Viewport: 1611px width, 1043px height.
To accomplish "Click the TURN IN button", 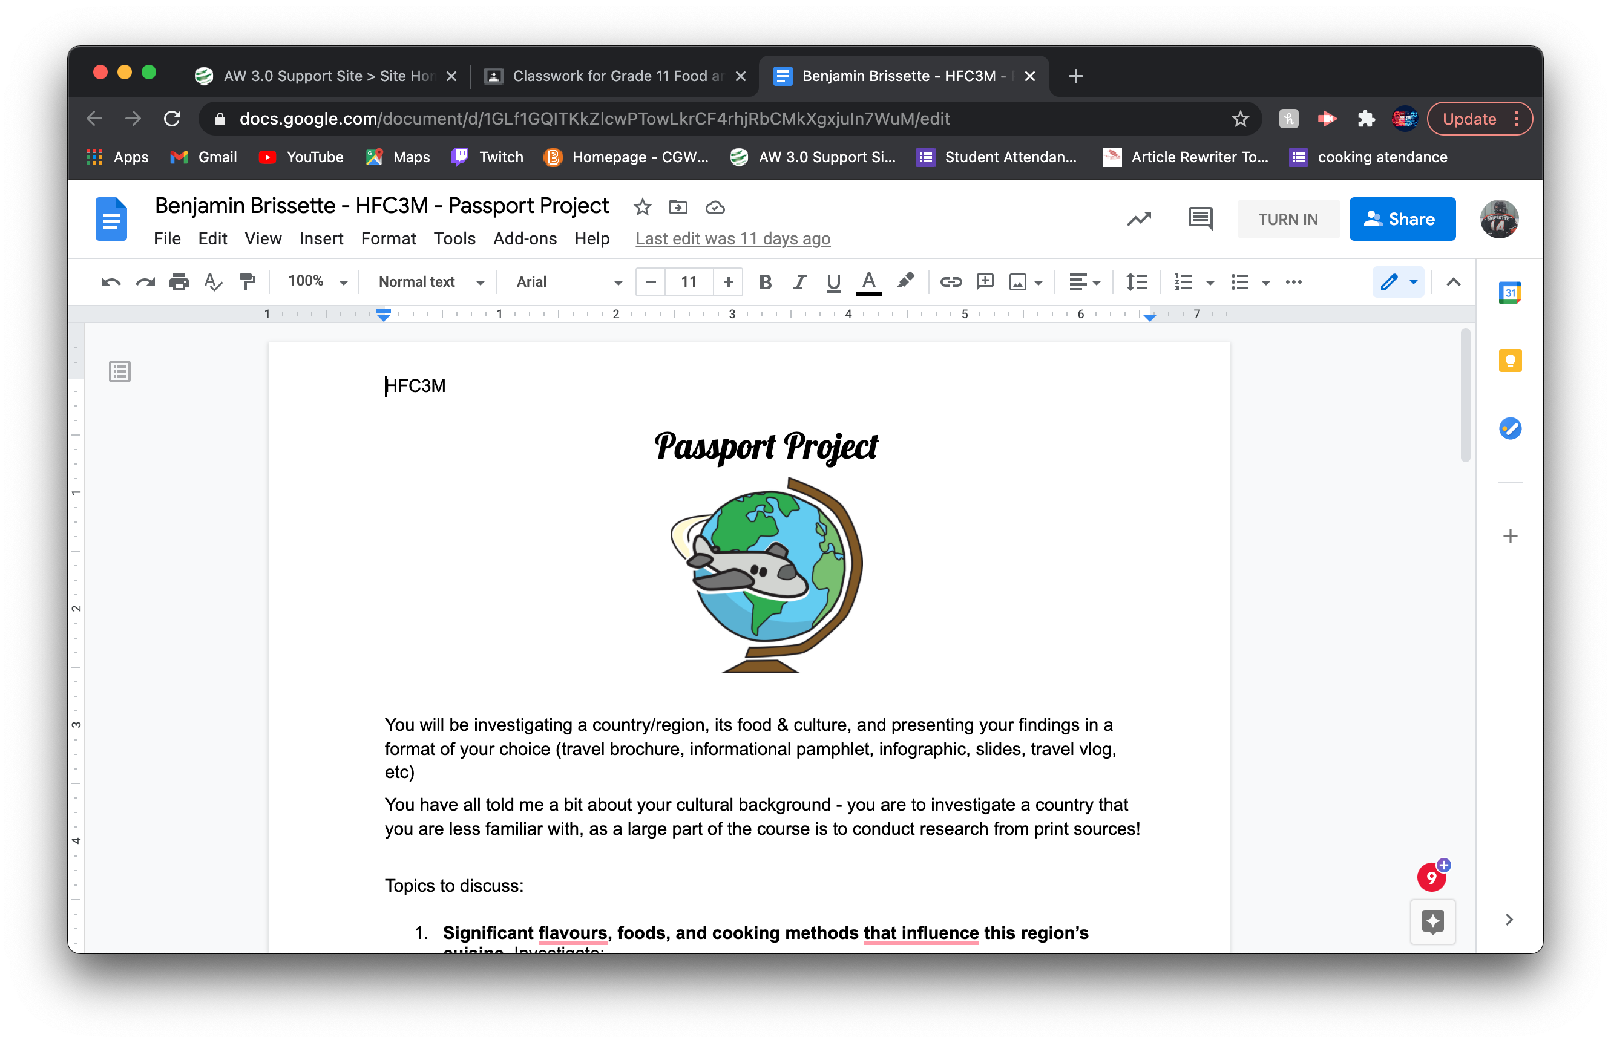I will tap(1287, 219).
